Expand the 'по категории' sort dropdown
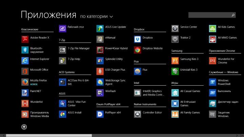This screenshot has height=137, width=244. (97, 16)
